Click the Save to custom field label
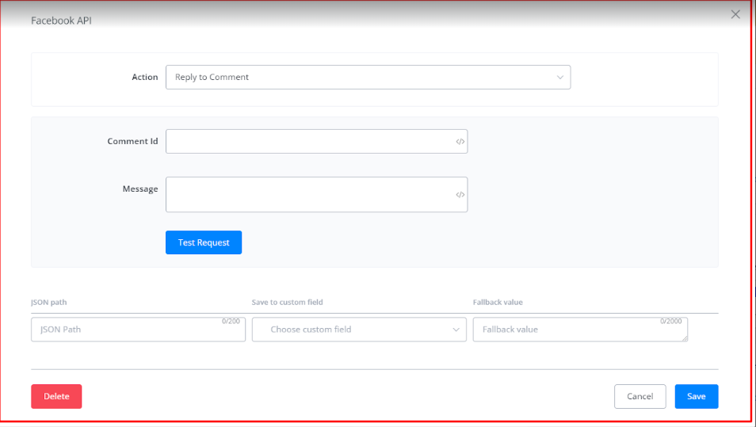Image resolution: width=756 pixels, height=427 pixels. coord(287,303)
